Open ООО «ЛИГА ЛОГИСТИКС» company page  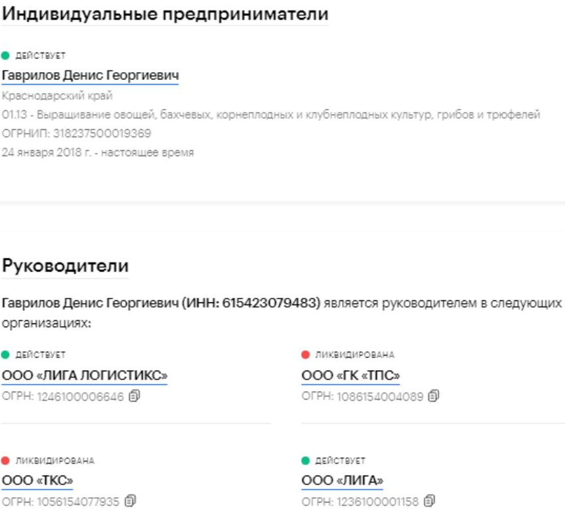pyautogui.click(x=85, y=375)
